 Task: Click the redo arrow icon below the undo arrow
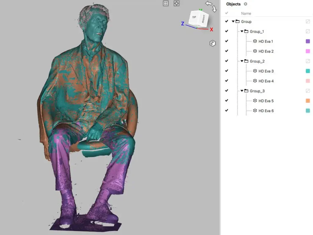click(214, 8)
